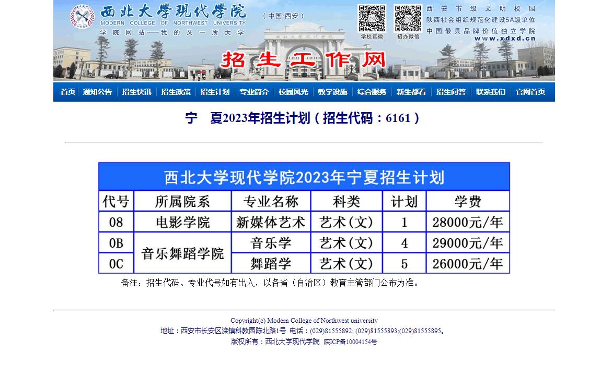The width and height of the screenshot is (601, 391).
Task: Select 综合服务 navigation item
Action: 372,92
